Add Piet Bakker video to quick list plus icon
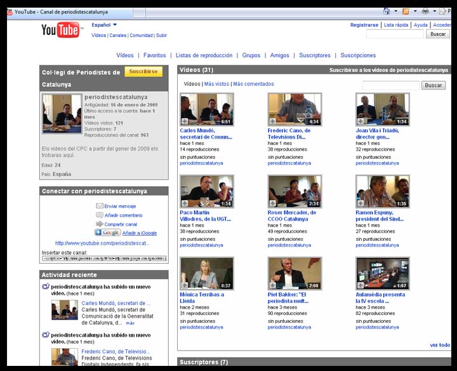Image resolution: width=457 pixels, height=371 pixels. coord(272,285)
